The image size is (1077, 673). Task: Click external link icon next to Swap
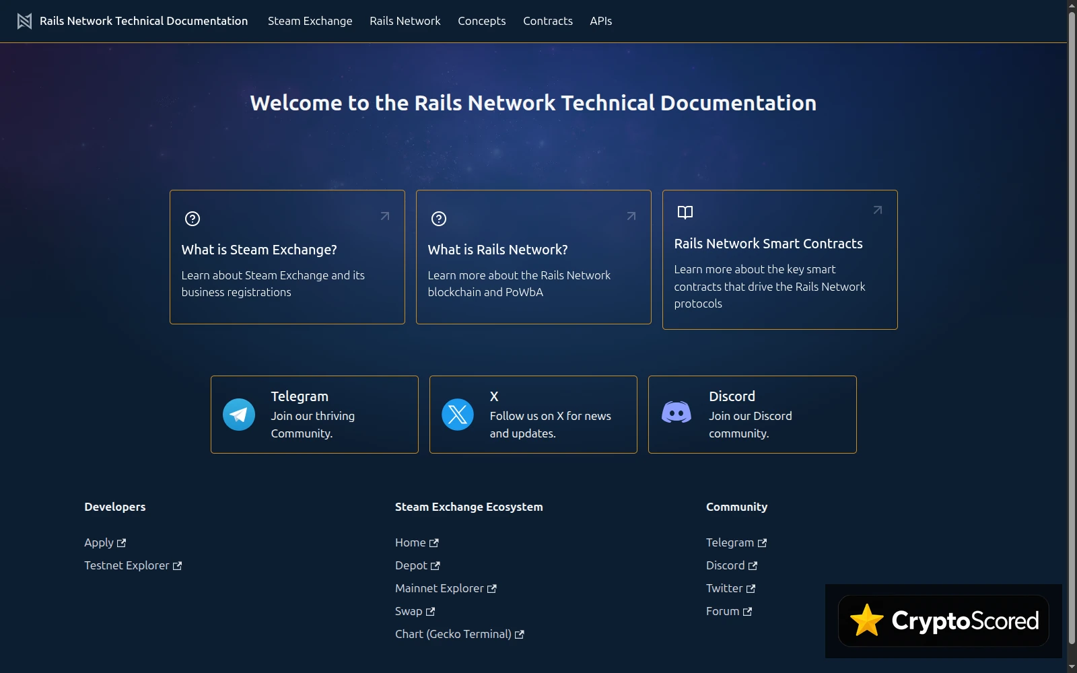[x=431, y=612]
